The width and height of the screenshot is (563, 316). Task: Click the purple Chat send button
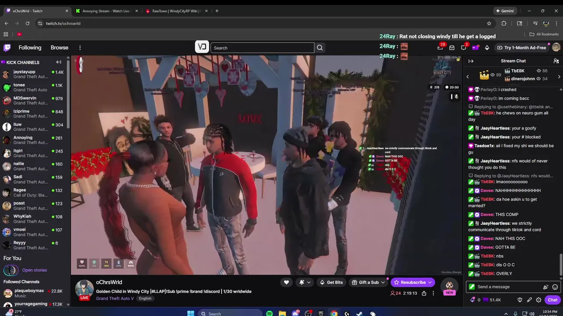coord(552,300)
